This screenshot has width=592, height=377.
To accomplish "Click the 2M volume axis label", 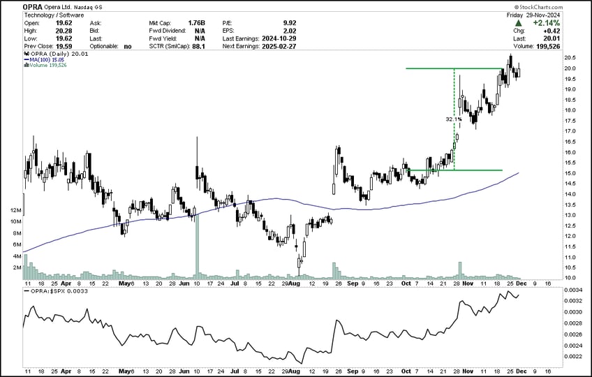I will click(x=17, y=267).
